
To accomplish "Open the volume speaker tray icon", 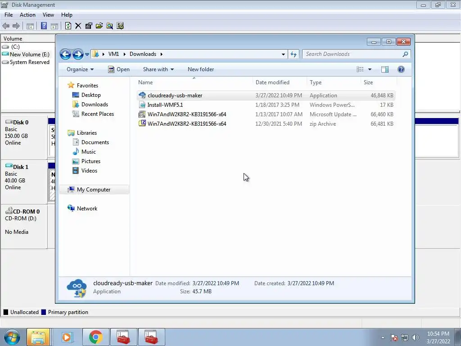I will [x=416, y=337].
